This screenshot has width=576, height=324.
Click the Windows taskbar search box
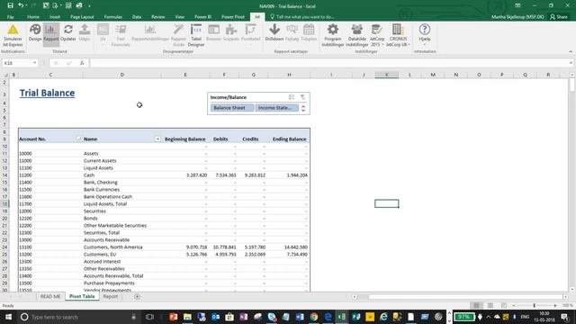coord(78,317)
